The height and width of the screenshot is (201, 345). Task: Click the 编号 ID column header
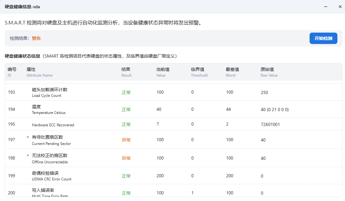pyautogui.click(x=12, y=72)
